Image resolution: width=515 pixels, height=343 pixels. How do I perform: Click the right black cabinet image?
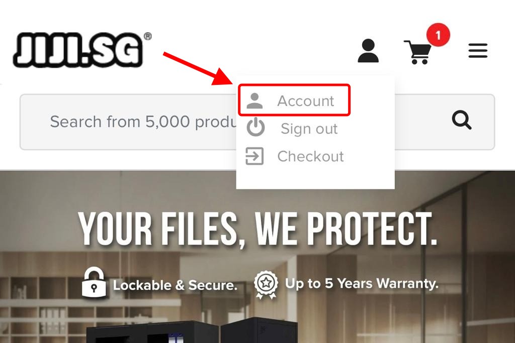(259, 330)
